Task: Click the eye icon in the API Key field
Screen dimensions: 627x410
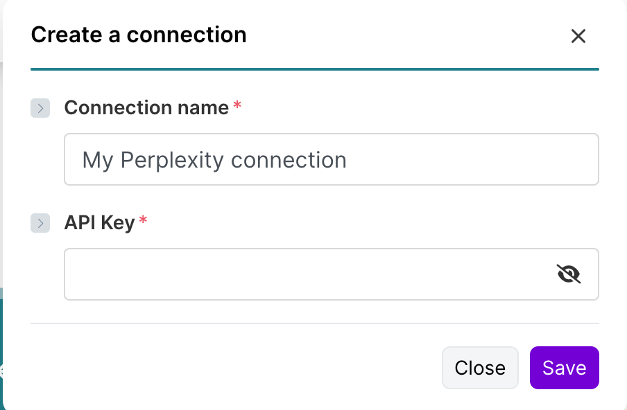Action: (568, 274)
